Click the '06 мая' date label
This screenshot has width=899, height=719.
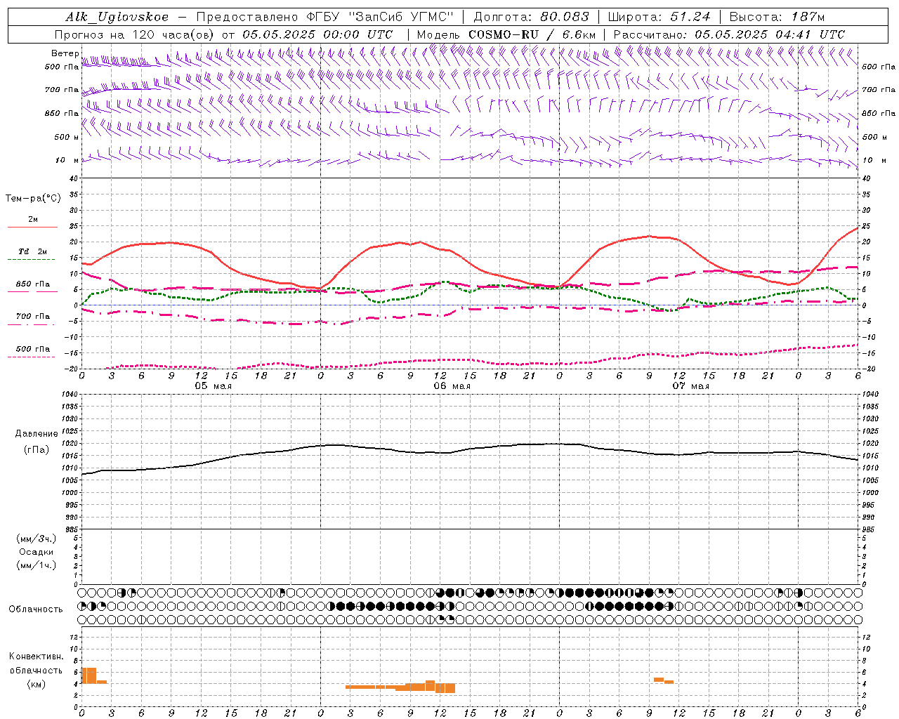[452, 386]
